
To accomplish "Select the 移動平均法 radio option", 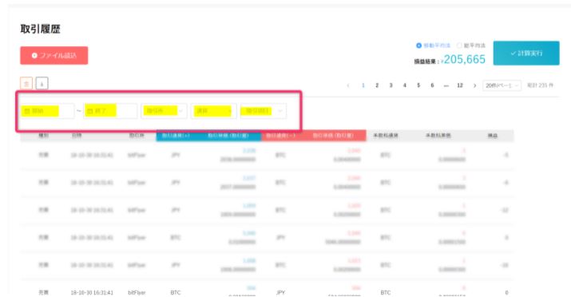I will coord(434,46).
